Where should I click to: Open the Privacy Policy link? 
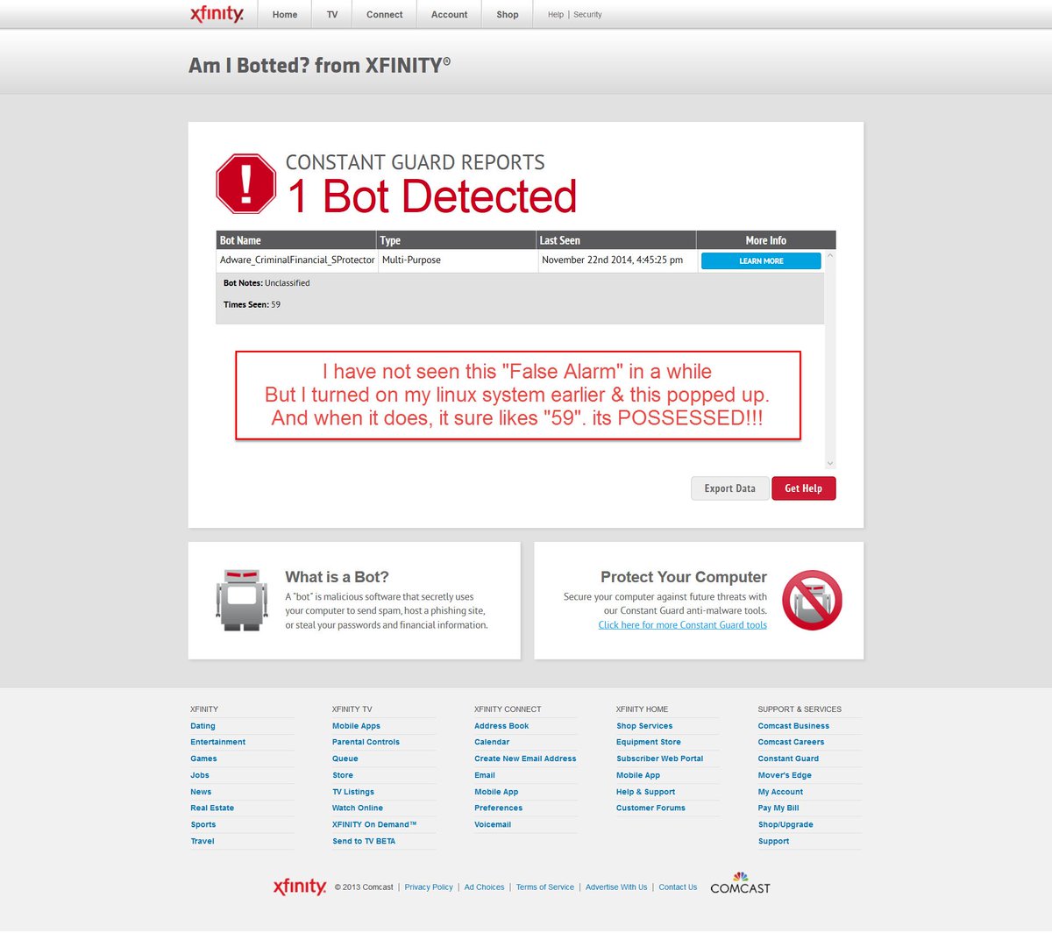pos(429,887)
